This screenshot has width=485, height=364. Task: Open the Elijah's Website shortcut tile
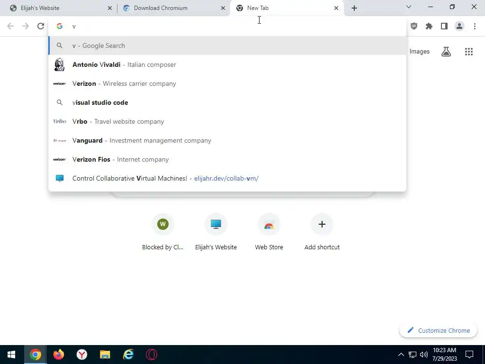pos(216,232)
